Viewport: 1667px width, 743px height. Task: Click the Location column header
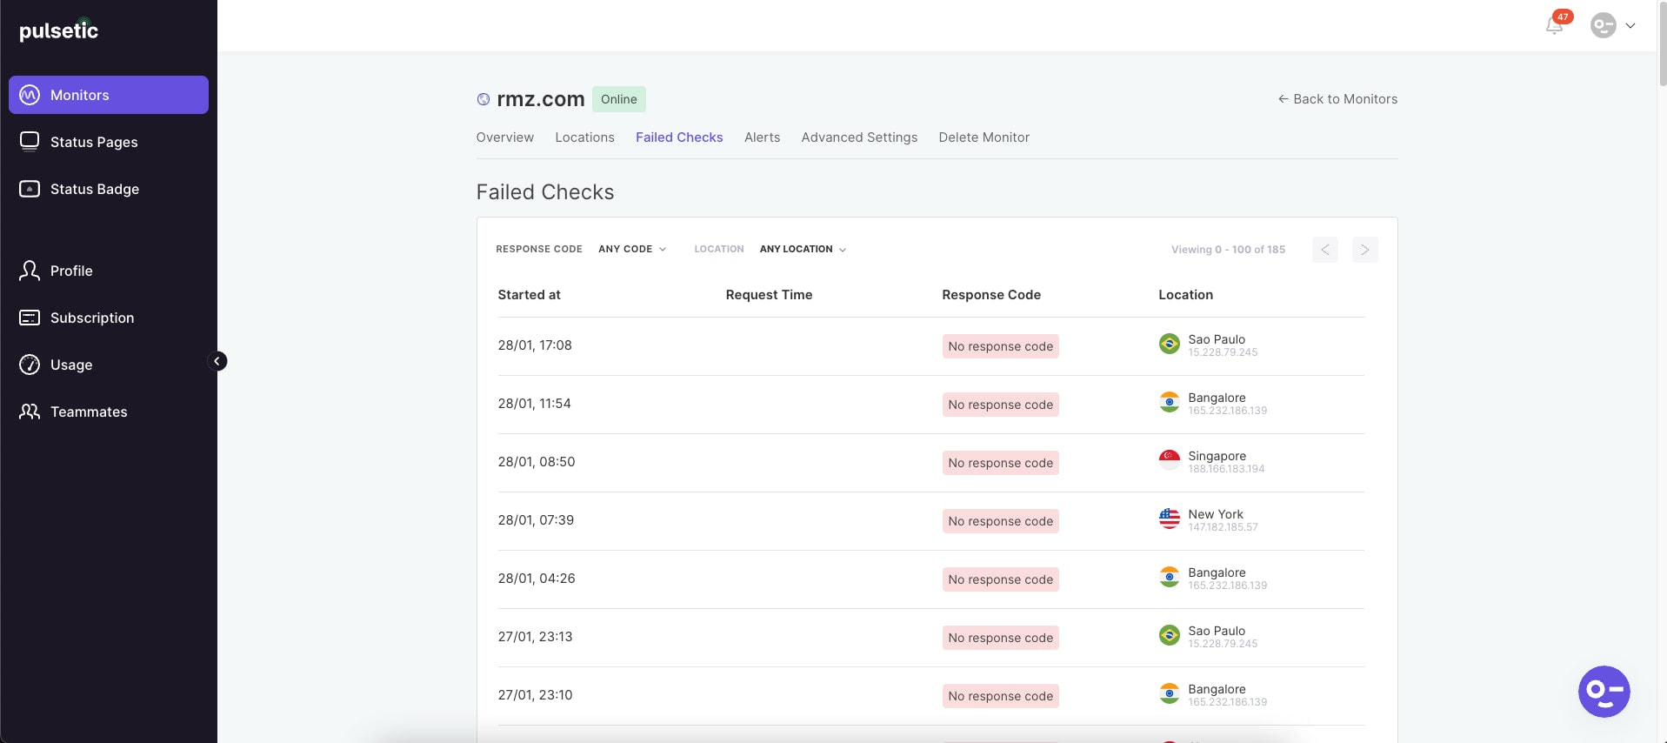[x=1185, y=295]
